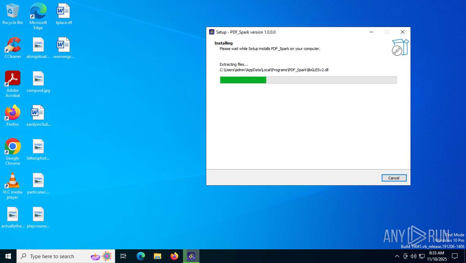Click the taskbar search box
Screen dimensions: 466x263
tap(66, 256)
